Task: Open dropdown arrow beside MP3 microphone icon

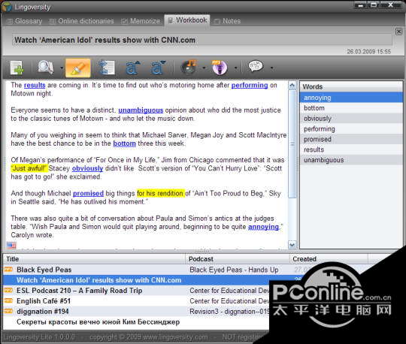Action: coord(235,68)
